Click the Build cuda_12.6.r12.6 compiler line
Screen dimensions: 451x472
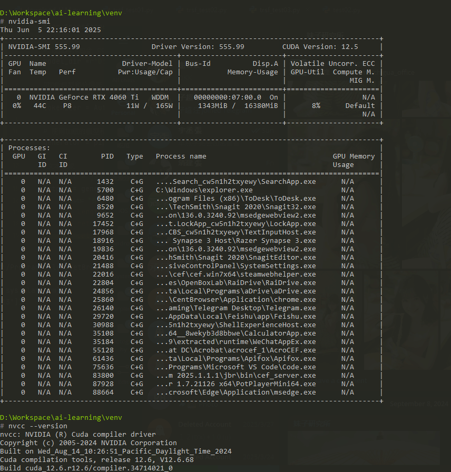pos(86,468)
